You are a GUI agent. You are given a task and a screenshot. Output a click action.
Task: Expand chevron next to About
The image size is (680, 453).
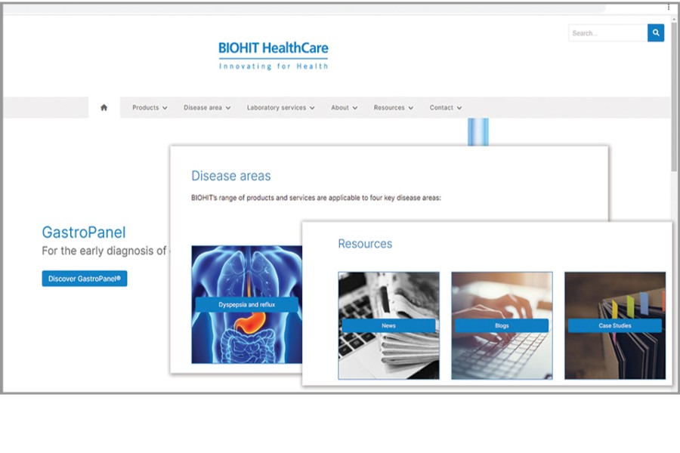click(355, 108)
